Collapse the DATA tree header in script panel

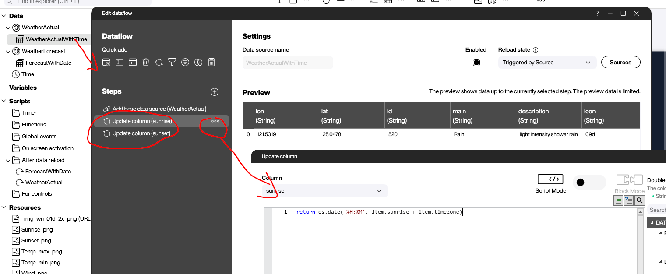652,223
